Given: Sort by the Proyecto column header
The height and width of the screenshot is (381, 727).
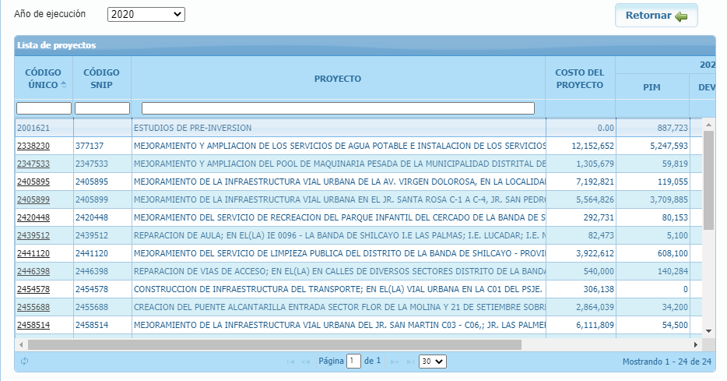Looking at the screenshot, I should (338, 79).
